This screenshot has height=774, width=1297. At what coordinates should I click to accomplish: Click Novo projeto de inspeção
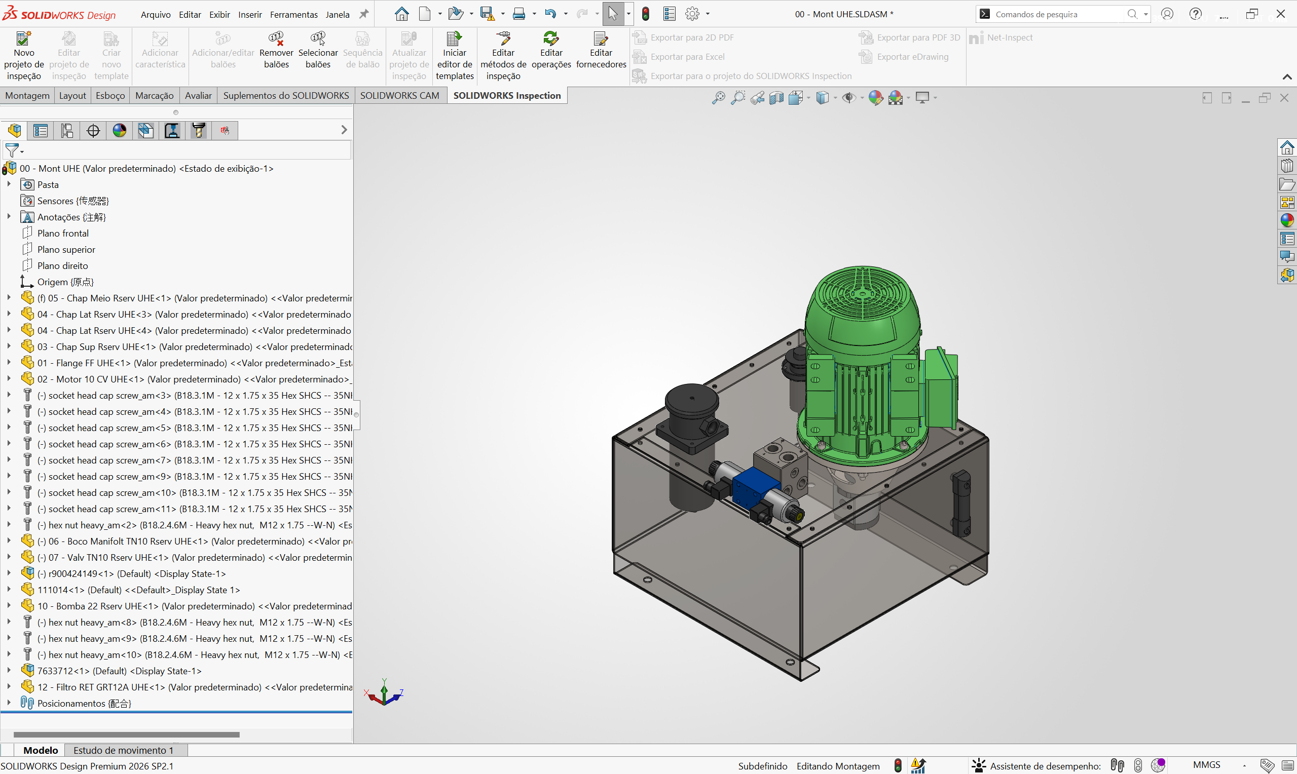pyautogui.click(x=24, y=56)
